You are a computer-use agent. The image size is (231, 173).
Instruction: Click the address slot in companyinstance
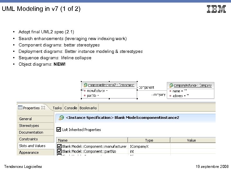point(181,96)
